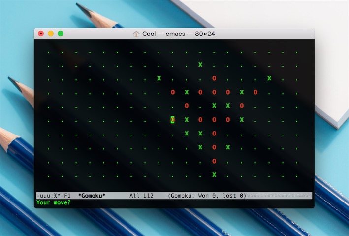349x236 pixels.
Task: Click the lowest O piece on the board
Action: pyautogui.click(x=214, y=161)
